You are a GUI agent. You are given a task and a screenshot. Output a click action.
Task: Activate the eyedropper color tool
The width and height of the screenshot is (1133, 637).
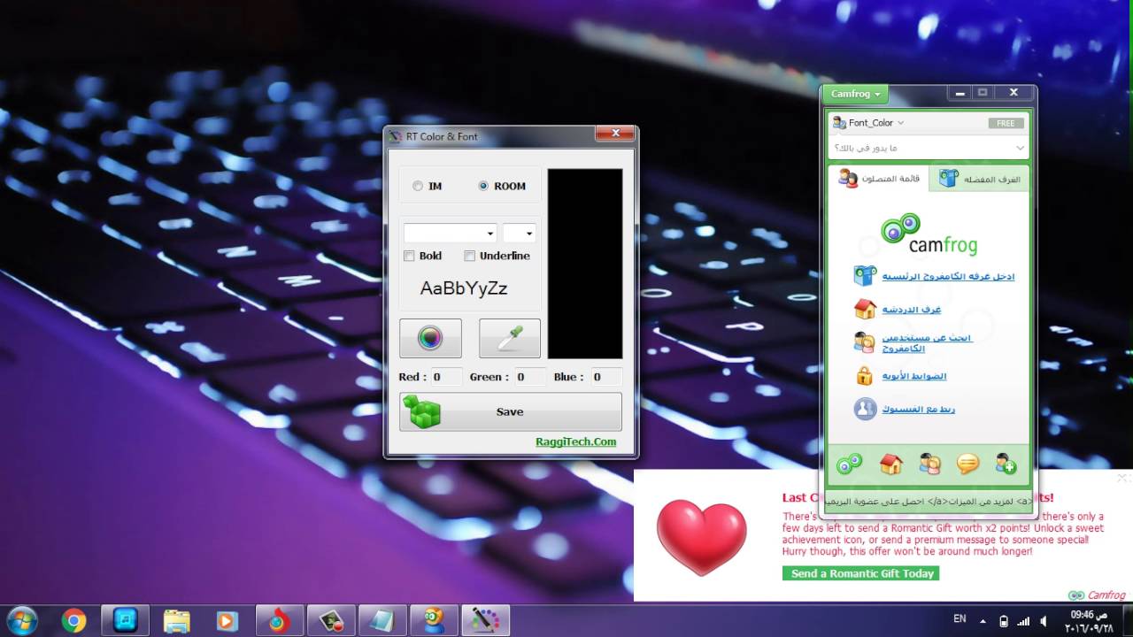coord(510,338)
